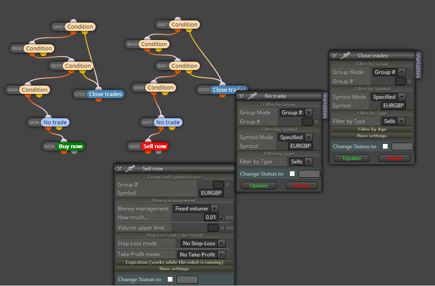Screen dimensions: 435x286
Task: Select the No trade block 6697
Action: click(x=168, y=122)
